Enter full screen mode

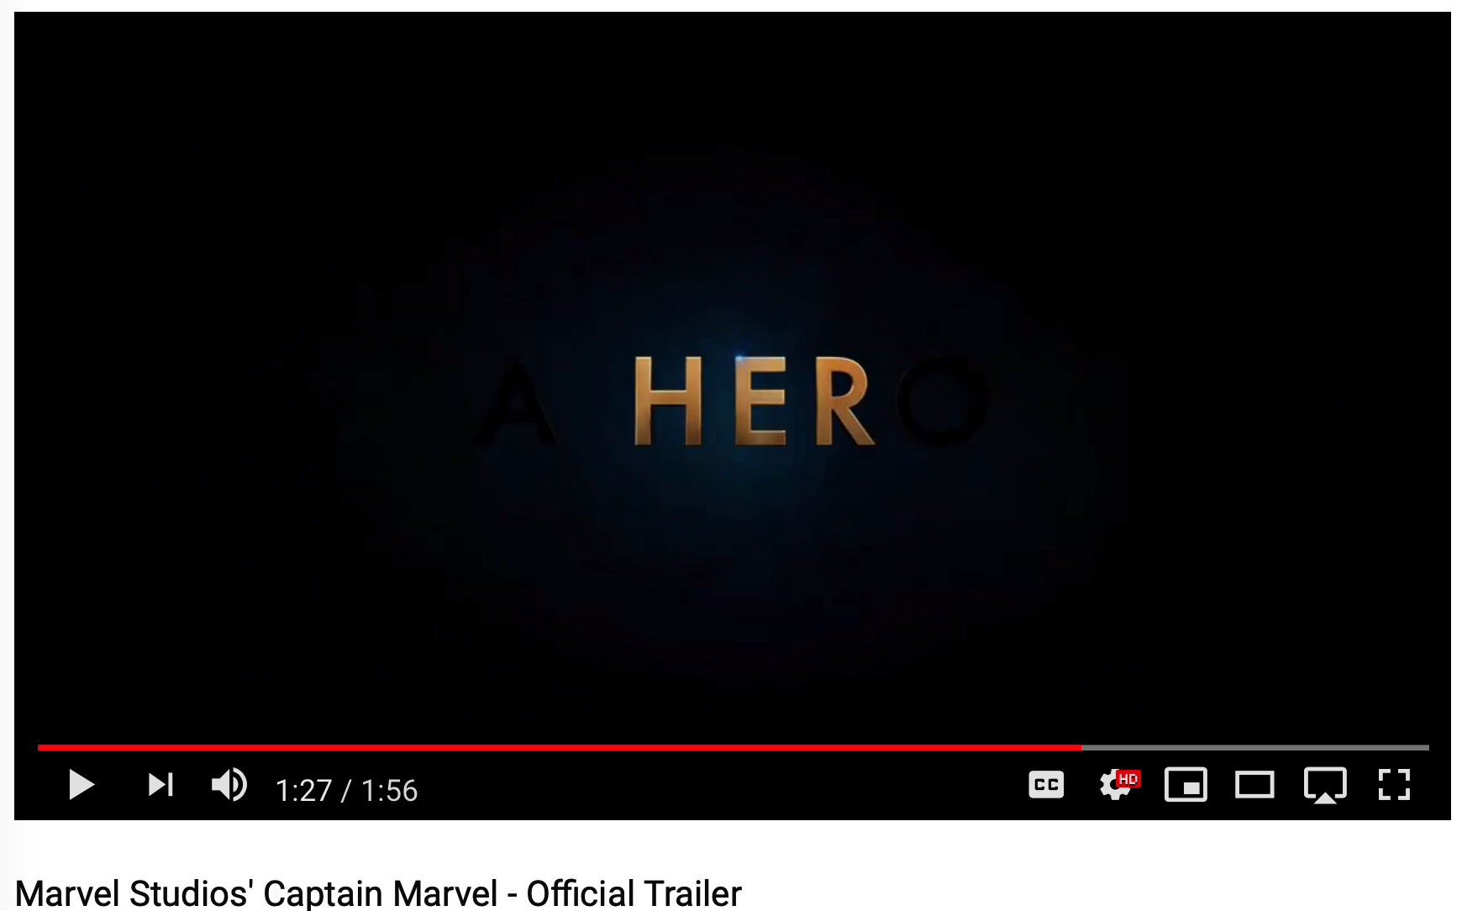[x=1394, y=785]
